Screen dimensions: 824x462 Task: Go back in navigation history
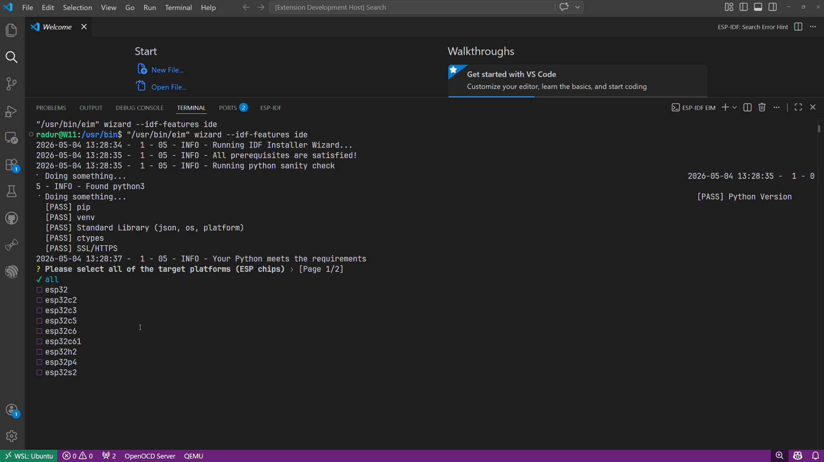tap(246, 7)
